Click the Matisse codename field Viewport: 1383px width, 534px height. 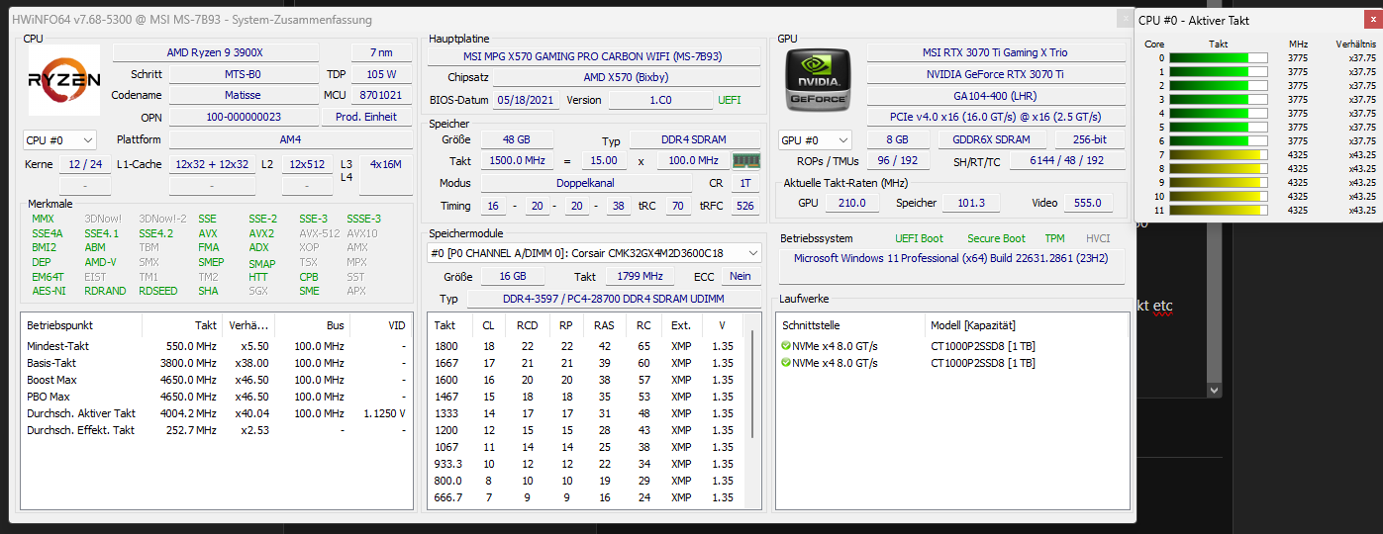tap(243, 95)
